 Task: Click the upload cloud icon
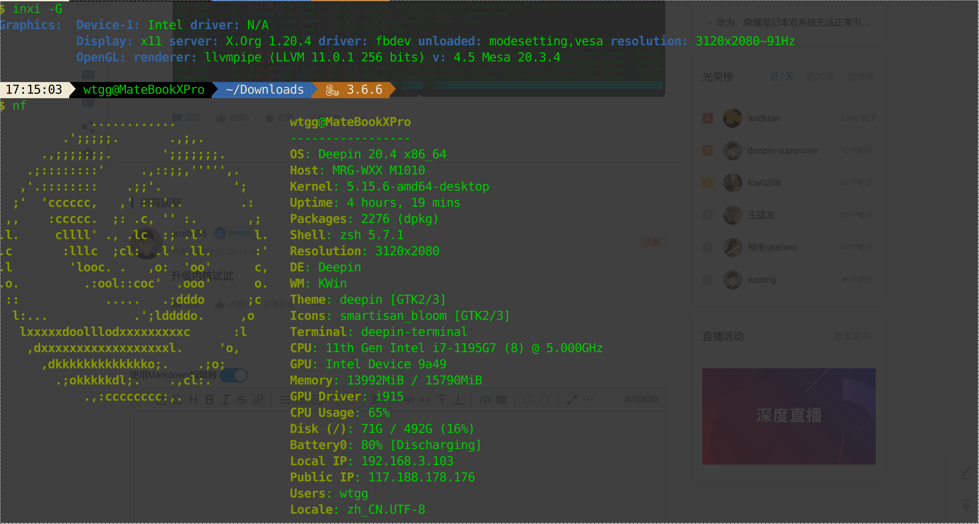click(485, 400)
